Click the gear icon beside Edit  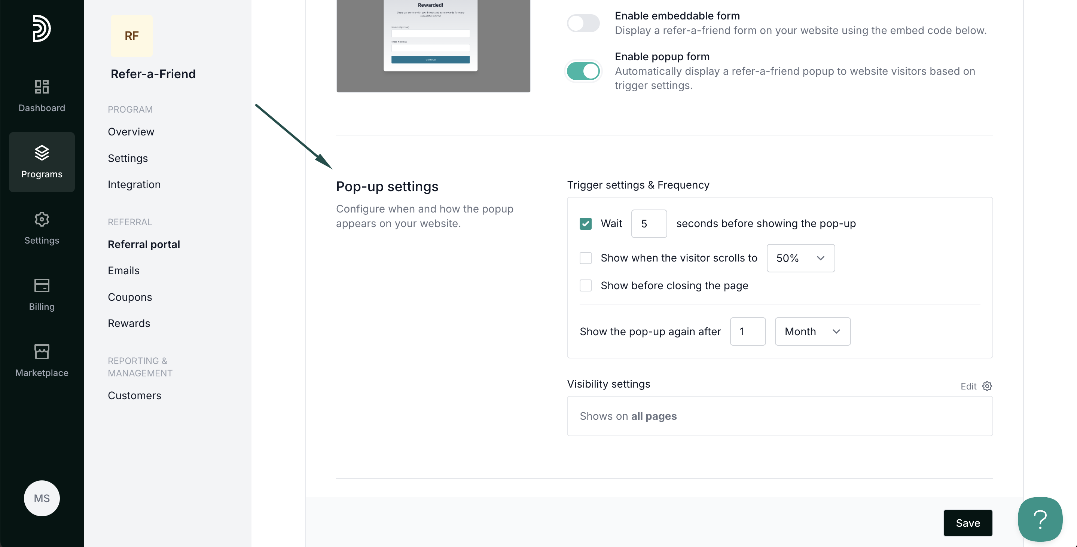coord(987,386)
